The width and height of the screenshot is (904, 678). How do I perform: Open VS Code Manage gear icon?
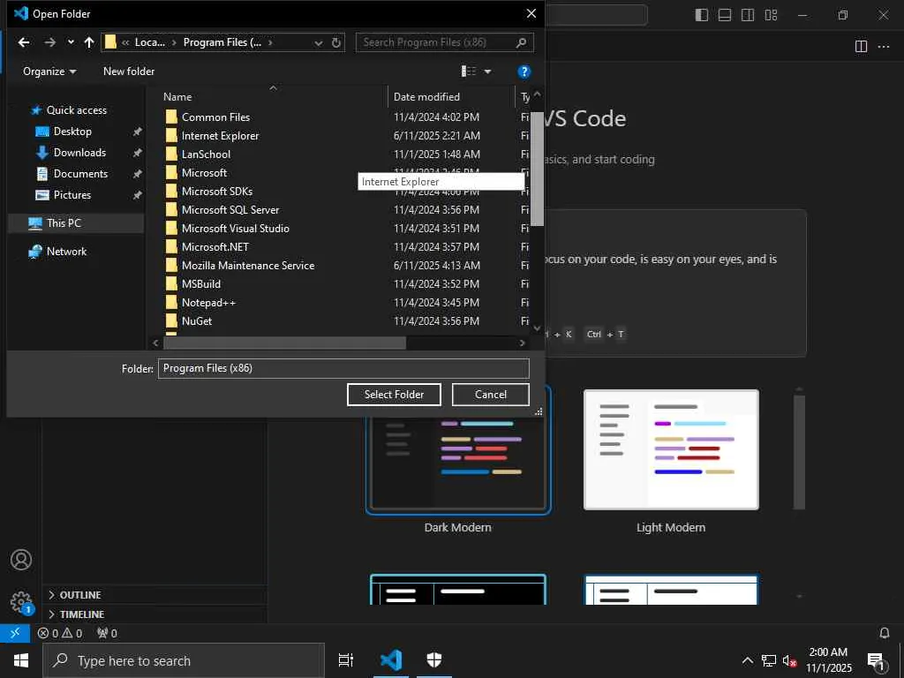[x=21, y=602]
